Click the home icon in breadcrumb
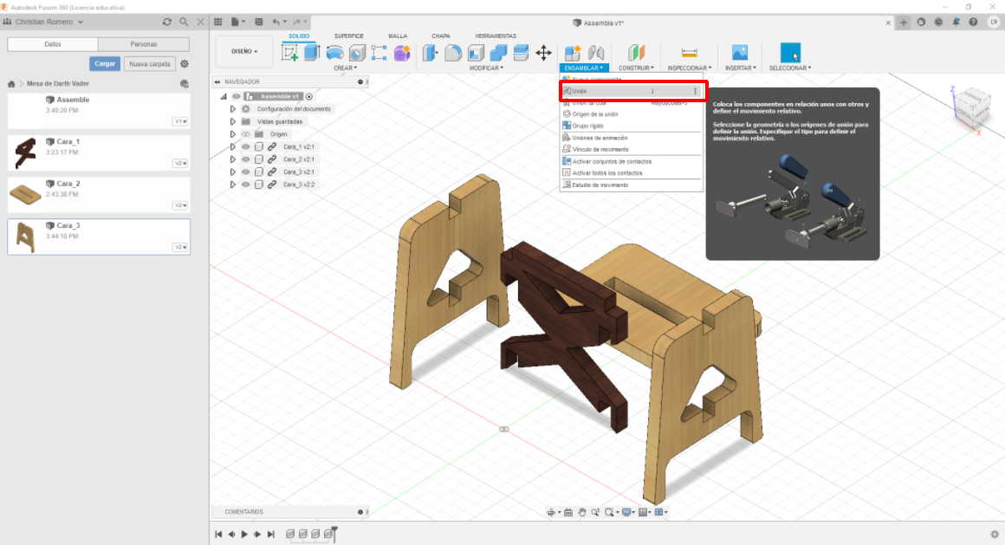Image resolution: width=1005 pixels, height=545 pixels. (11, 84)
